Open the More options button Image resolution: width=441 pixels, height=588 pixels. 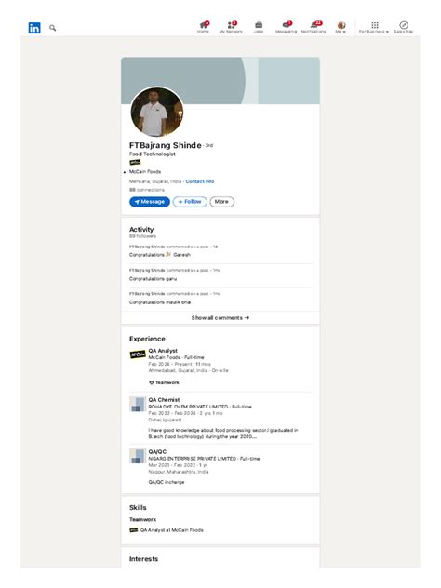pos(222,202)
